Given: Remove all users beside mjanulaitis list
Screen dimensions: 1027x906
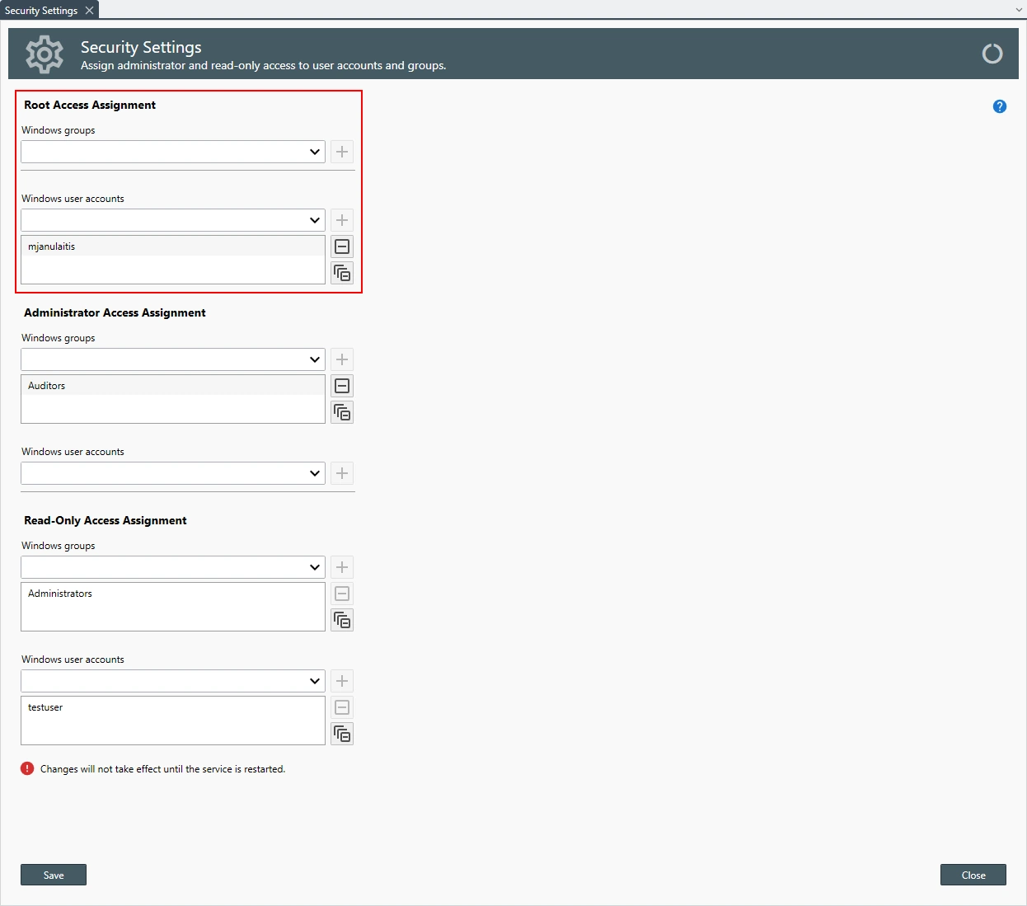Looking at the screenshot, I should coord(342,273).
